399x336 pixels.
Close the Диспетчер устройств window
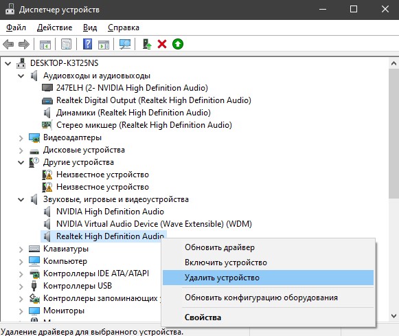click(385, 10)
